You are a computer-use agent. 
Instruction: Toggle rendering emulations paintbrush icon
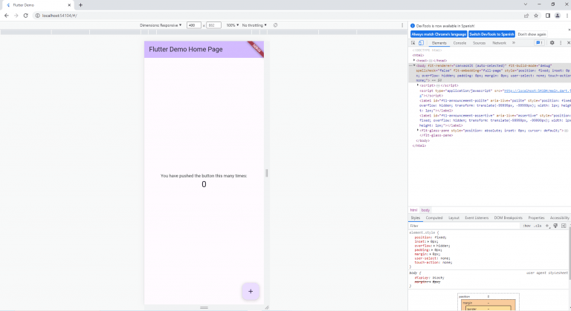(x=555, y=226)
